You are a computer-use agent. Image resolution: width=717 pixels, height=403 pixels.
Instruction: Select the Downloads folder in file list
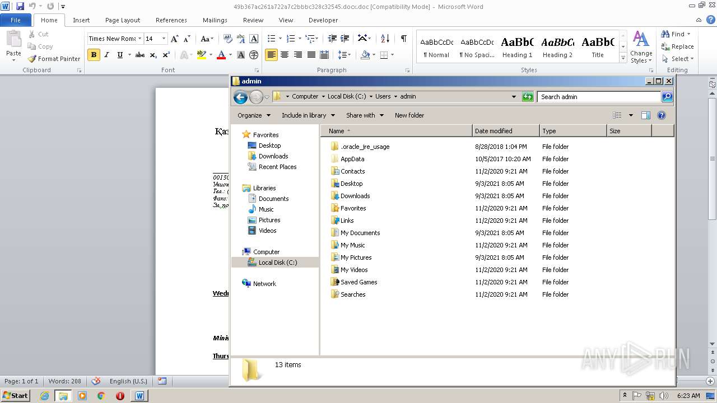pos(355,196)
